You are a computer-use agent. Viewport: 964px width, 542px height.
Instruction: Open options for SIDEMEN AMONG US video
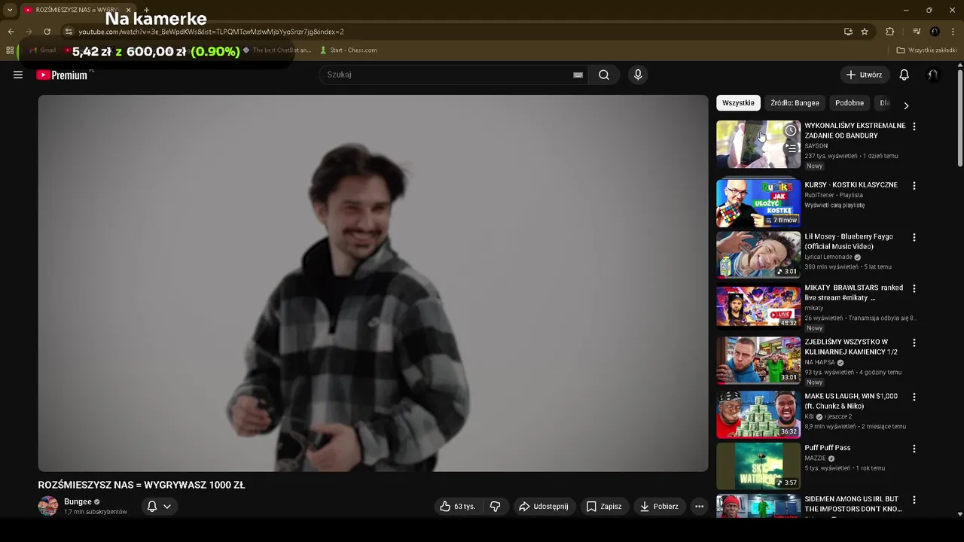click(x=914, y=500)
